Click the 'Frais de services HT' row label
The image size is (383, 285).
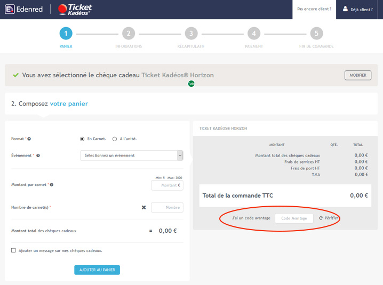pyautogui.click(x=302, y=162)
